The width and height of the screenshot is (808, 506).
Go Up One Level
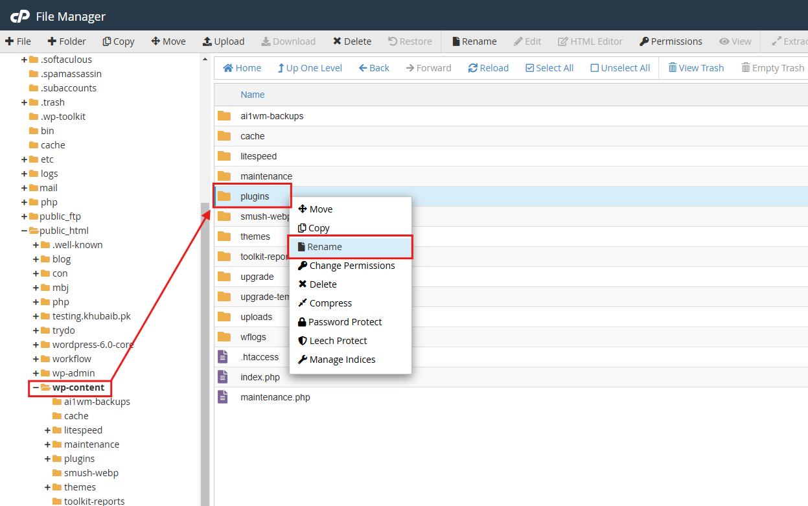click(310, 68)
